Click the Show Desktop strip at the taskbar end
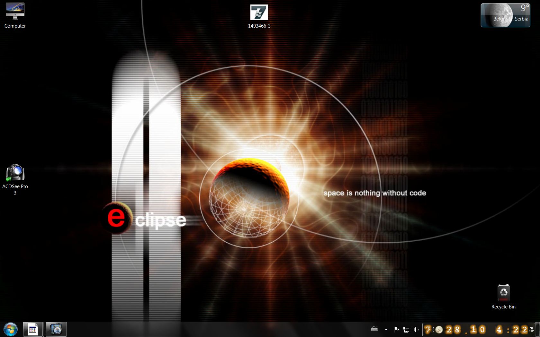 tap(537, 329)
